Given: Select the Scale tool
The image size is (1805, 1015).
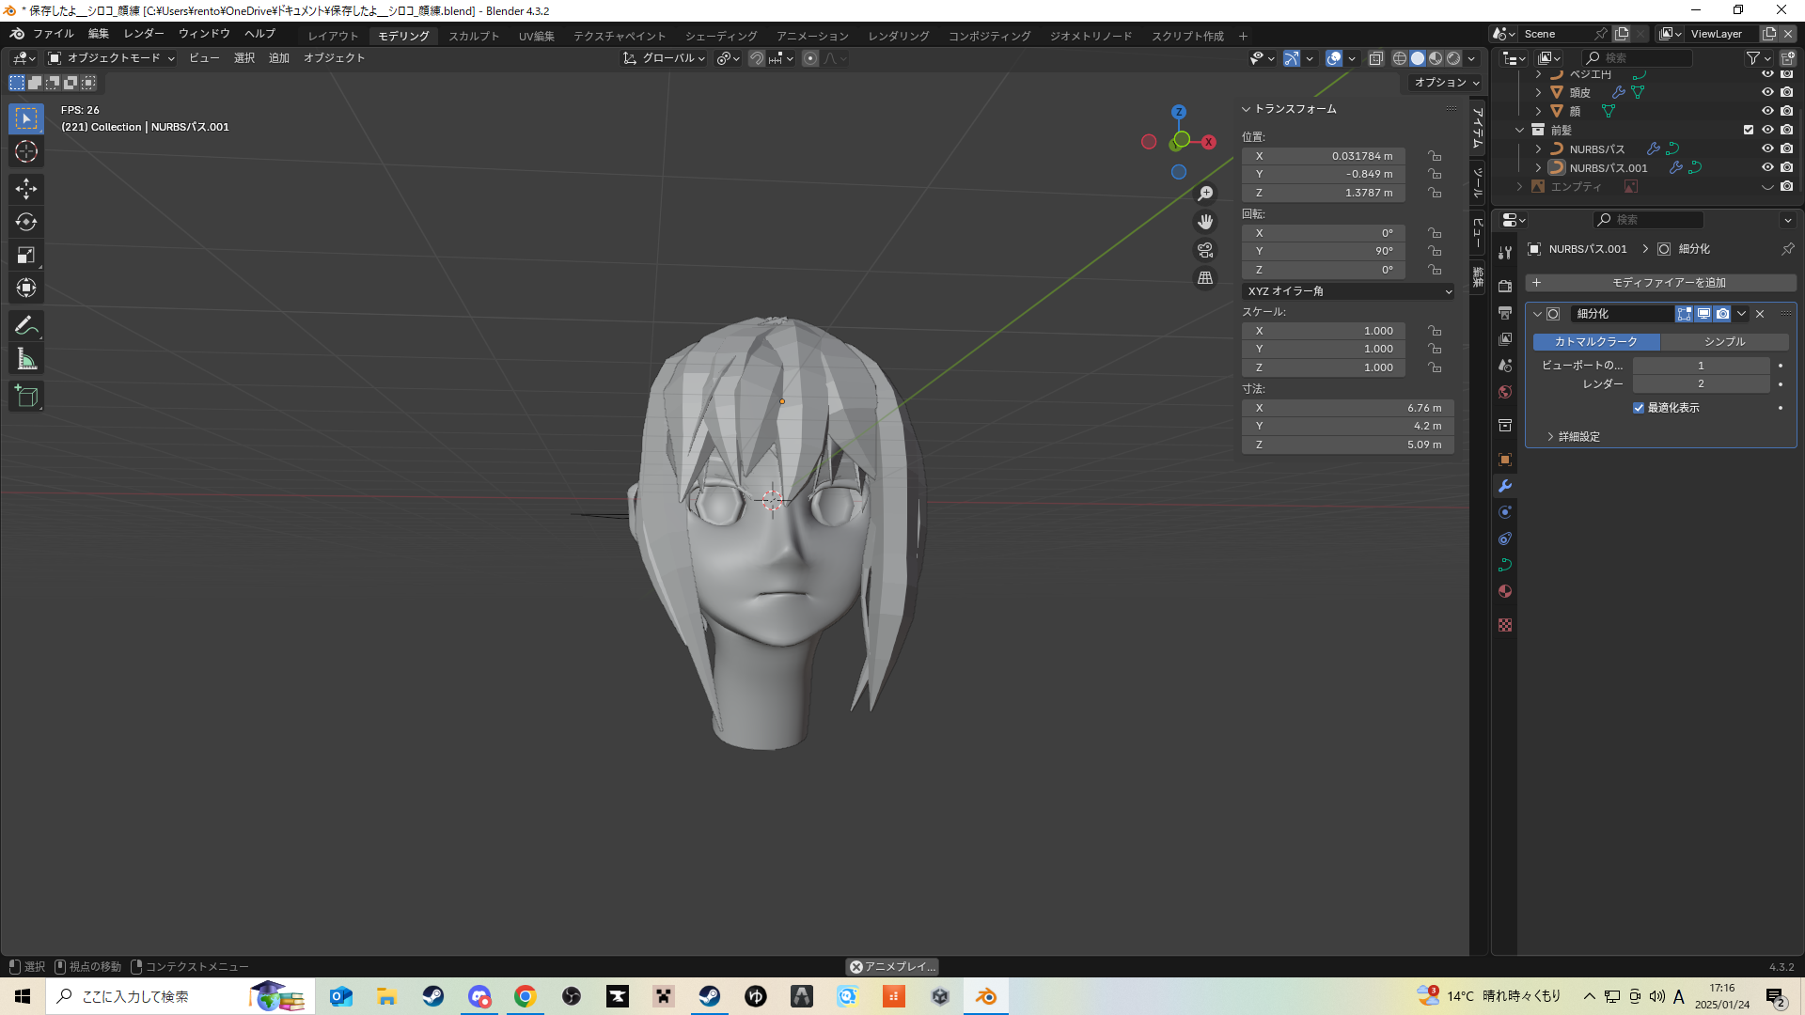Looking at the screenshot, I should (x=25, y=255).
